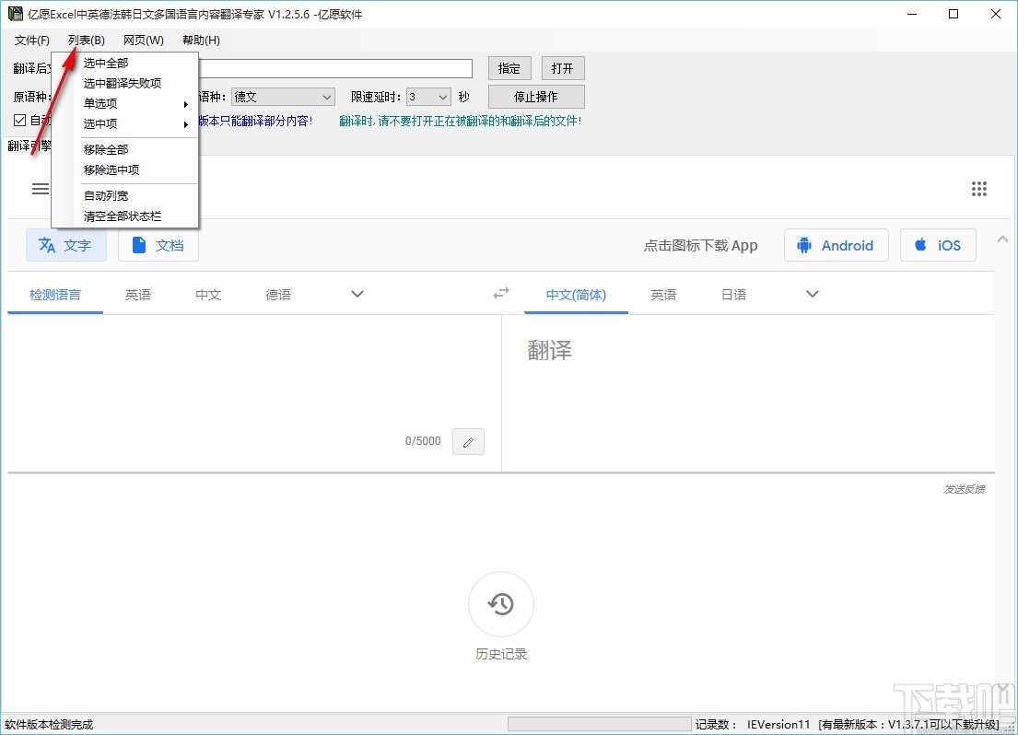Image resolution: width=1018 pixels, height=735 pixels.
Task: Swap source and target languages with arrows icon
Action: [x=500, y=292]
